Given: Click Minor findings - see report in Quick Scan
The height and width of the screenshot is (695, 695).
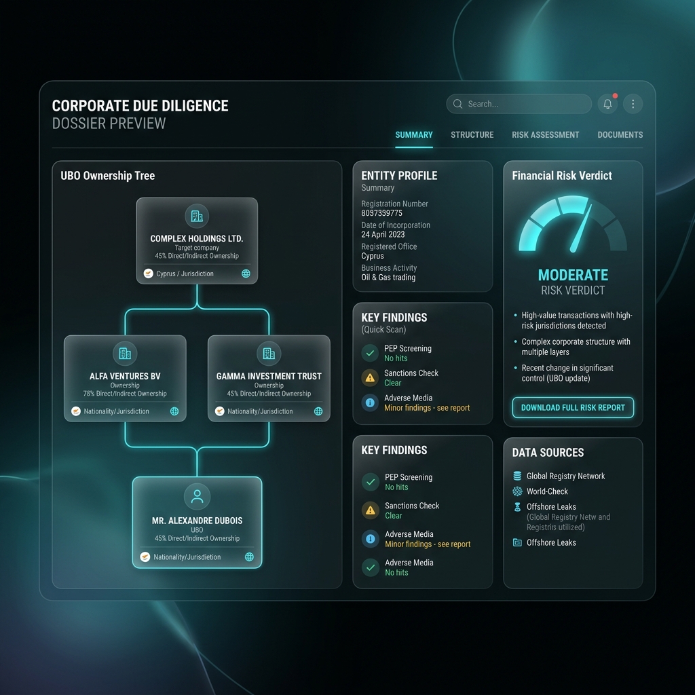Looking at the screenshot, I should point(427,408).
